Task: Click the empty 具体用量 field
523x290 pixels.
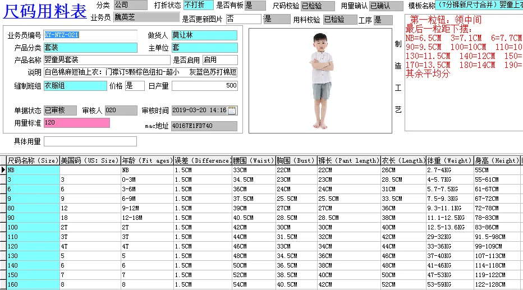Action: click(x=90, y=141)
